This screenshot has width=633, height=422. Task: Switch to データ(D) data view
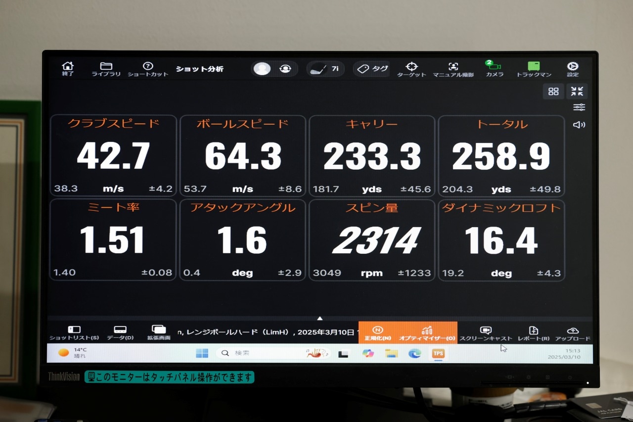click(120, 332)
